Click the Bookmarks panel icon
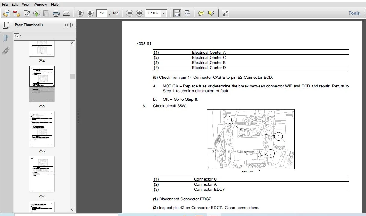Screen dimensions: 366x216 5,38
